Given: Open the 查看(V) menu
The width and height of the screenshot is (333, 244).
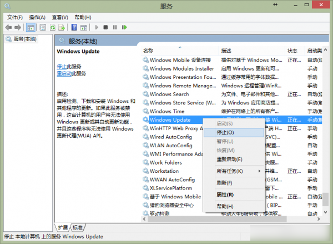Looking at the screenshot, I should [x=60, y=17].
